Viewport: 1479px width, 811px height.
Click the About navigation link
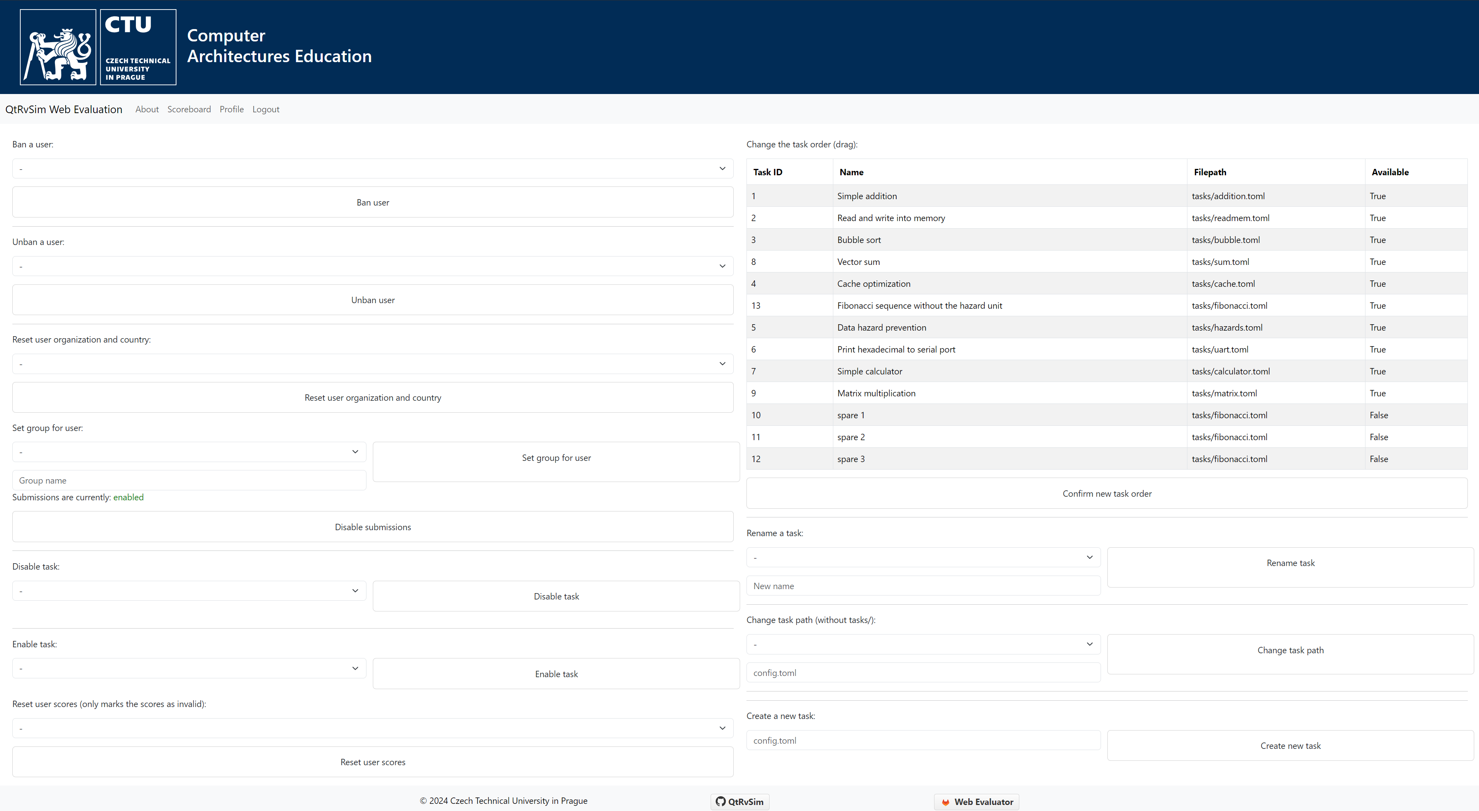(147, 109)
